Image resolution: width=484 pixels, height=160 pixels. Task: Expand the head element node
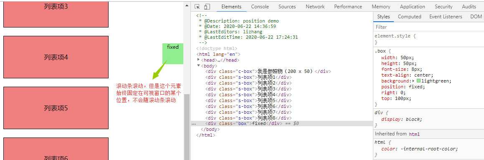(x=198, y=60)
